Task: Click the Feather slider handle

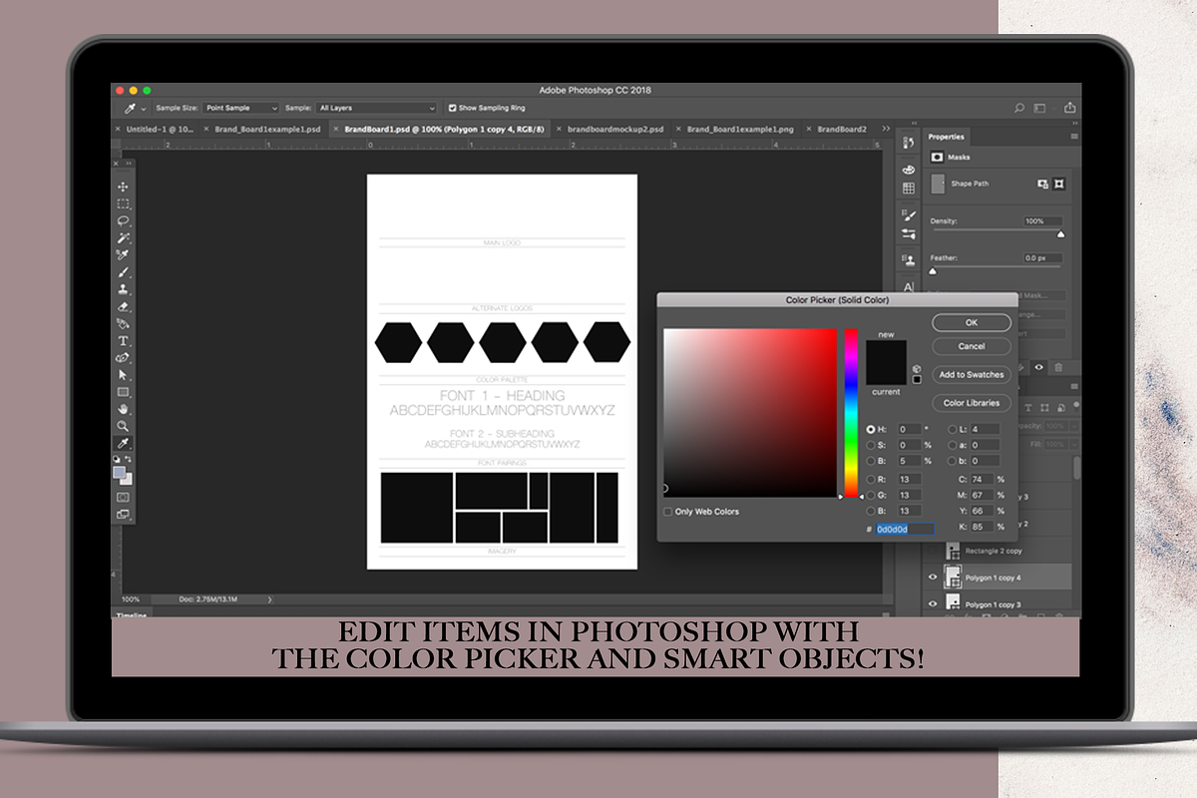Action: point(933,270)
